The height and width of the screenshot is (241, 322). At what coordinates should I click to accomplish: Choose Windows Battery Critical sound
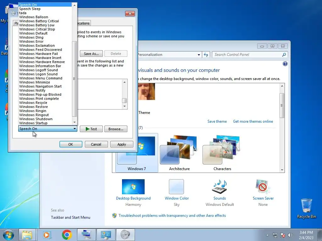coord(45,21)
